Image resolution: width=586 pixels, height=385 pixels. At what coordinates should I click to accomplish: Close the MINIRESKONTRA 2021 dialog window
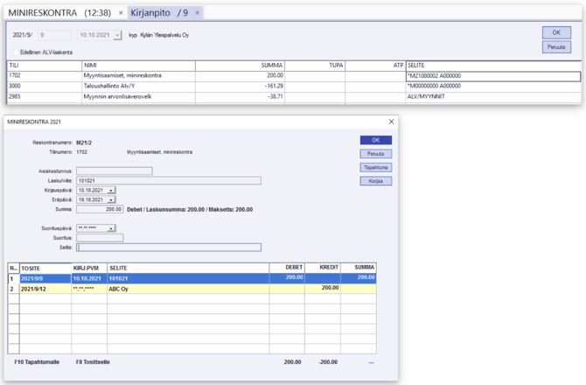pyautogui.click(x=391, y=122)
